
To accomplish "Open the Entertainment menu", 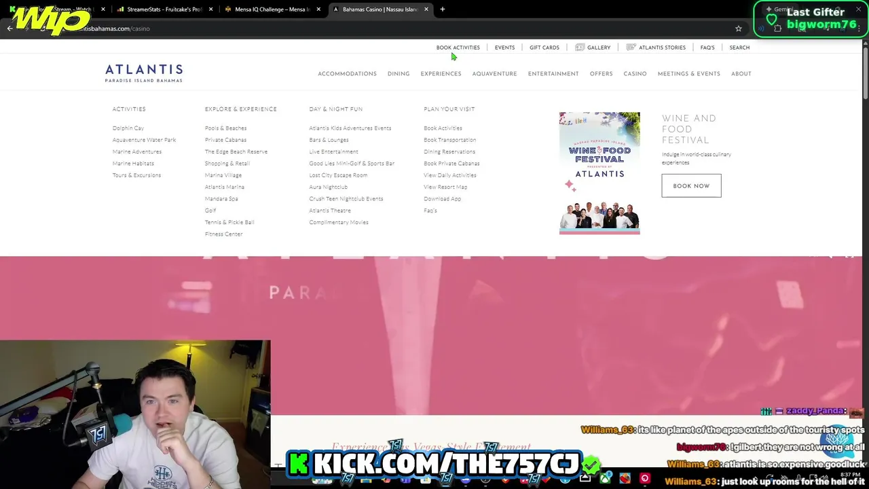I will tap(553, 74).
